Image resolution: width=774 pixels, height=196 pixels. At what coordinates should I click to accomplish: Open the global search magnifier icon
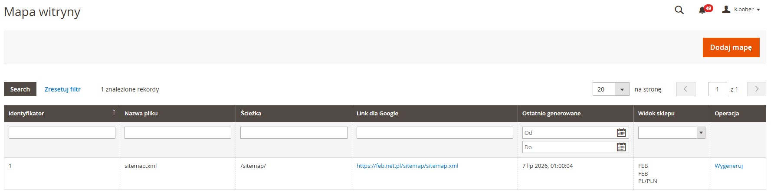pyautogui.click(x=679, y=10)
